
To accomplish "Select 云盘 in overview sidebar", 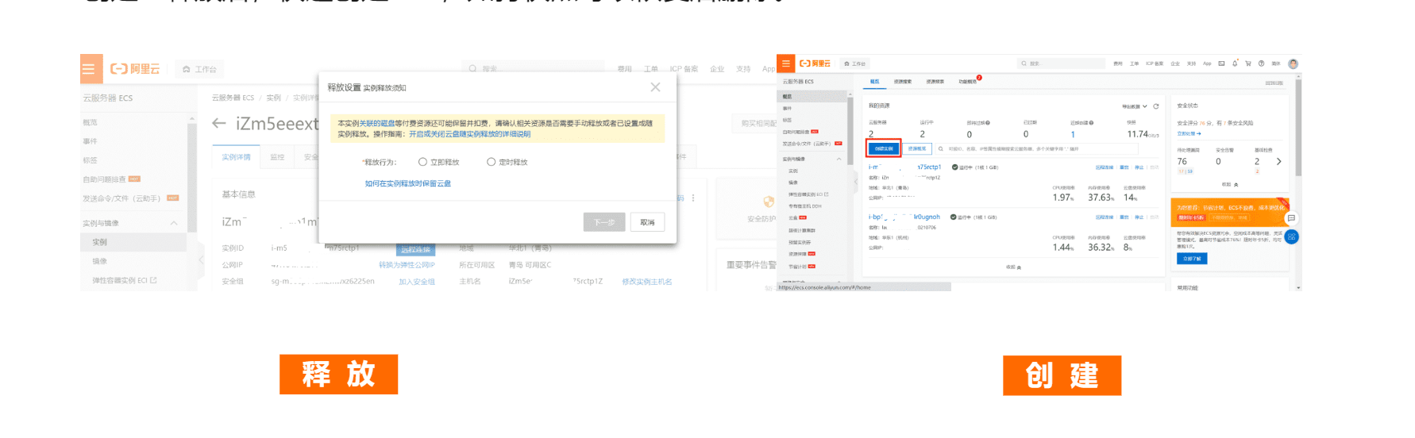I will (x=792, y=217).
